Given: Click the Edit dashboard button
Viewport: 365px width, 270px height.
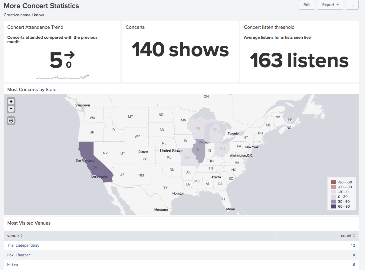Looking at the screenshot, I should click(x=307, y=5).
